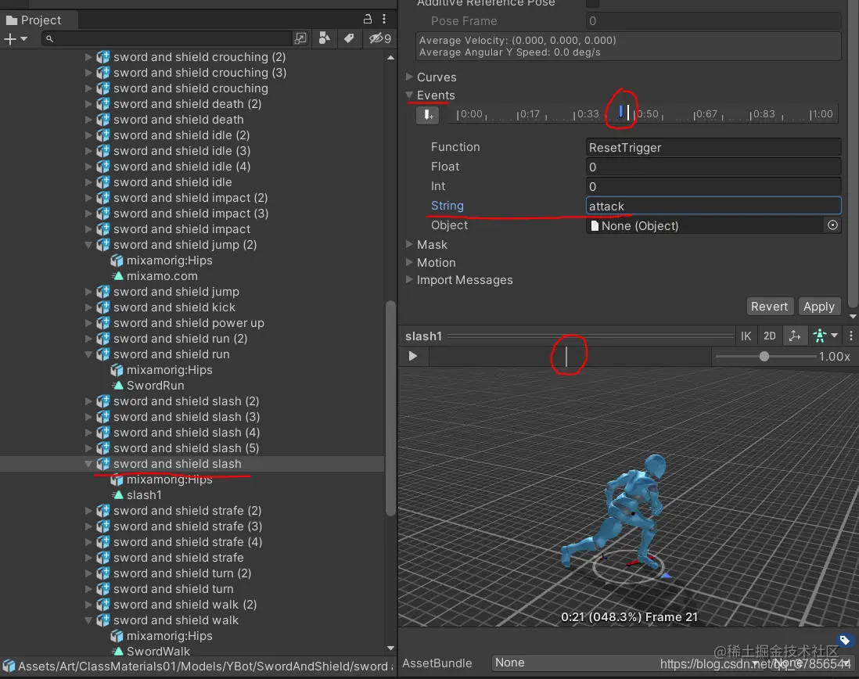Edit the Function field ResetTrigger

point(713,147)
